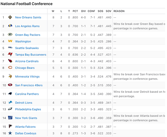Open the Atlanta Falcons team link
This screenshot has height=137, width=167.
click(25, 127)
